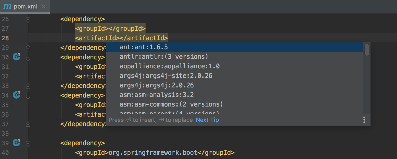Switch to the pom.xml tab

[25, 7]
